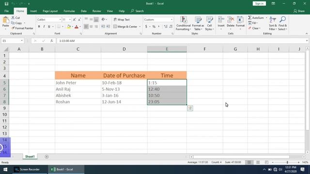This screenshot has width=310, height=174.
Task: Click the Select All corner triangle
Action: [x=6, y=49]
